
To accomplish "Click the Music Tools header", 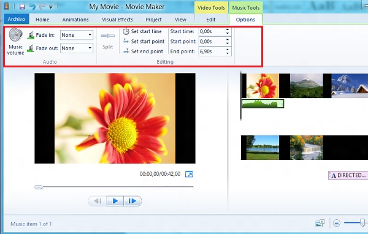I will pos(246,8).
